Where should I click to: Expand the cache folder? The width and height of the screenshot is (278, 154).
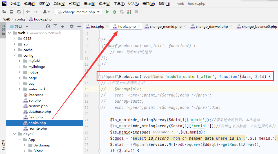pos(15,50)
